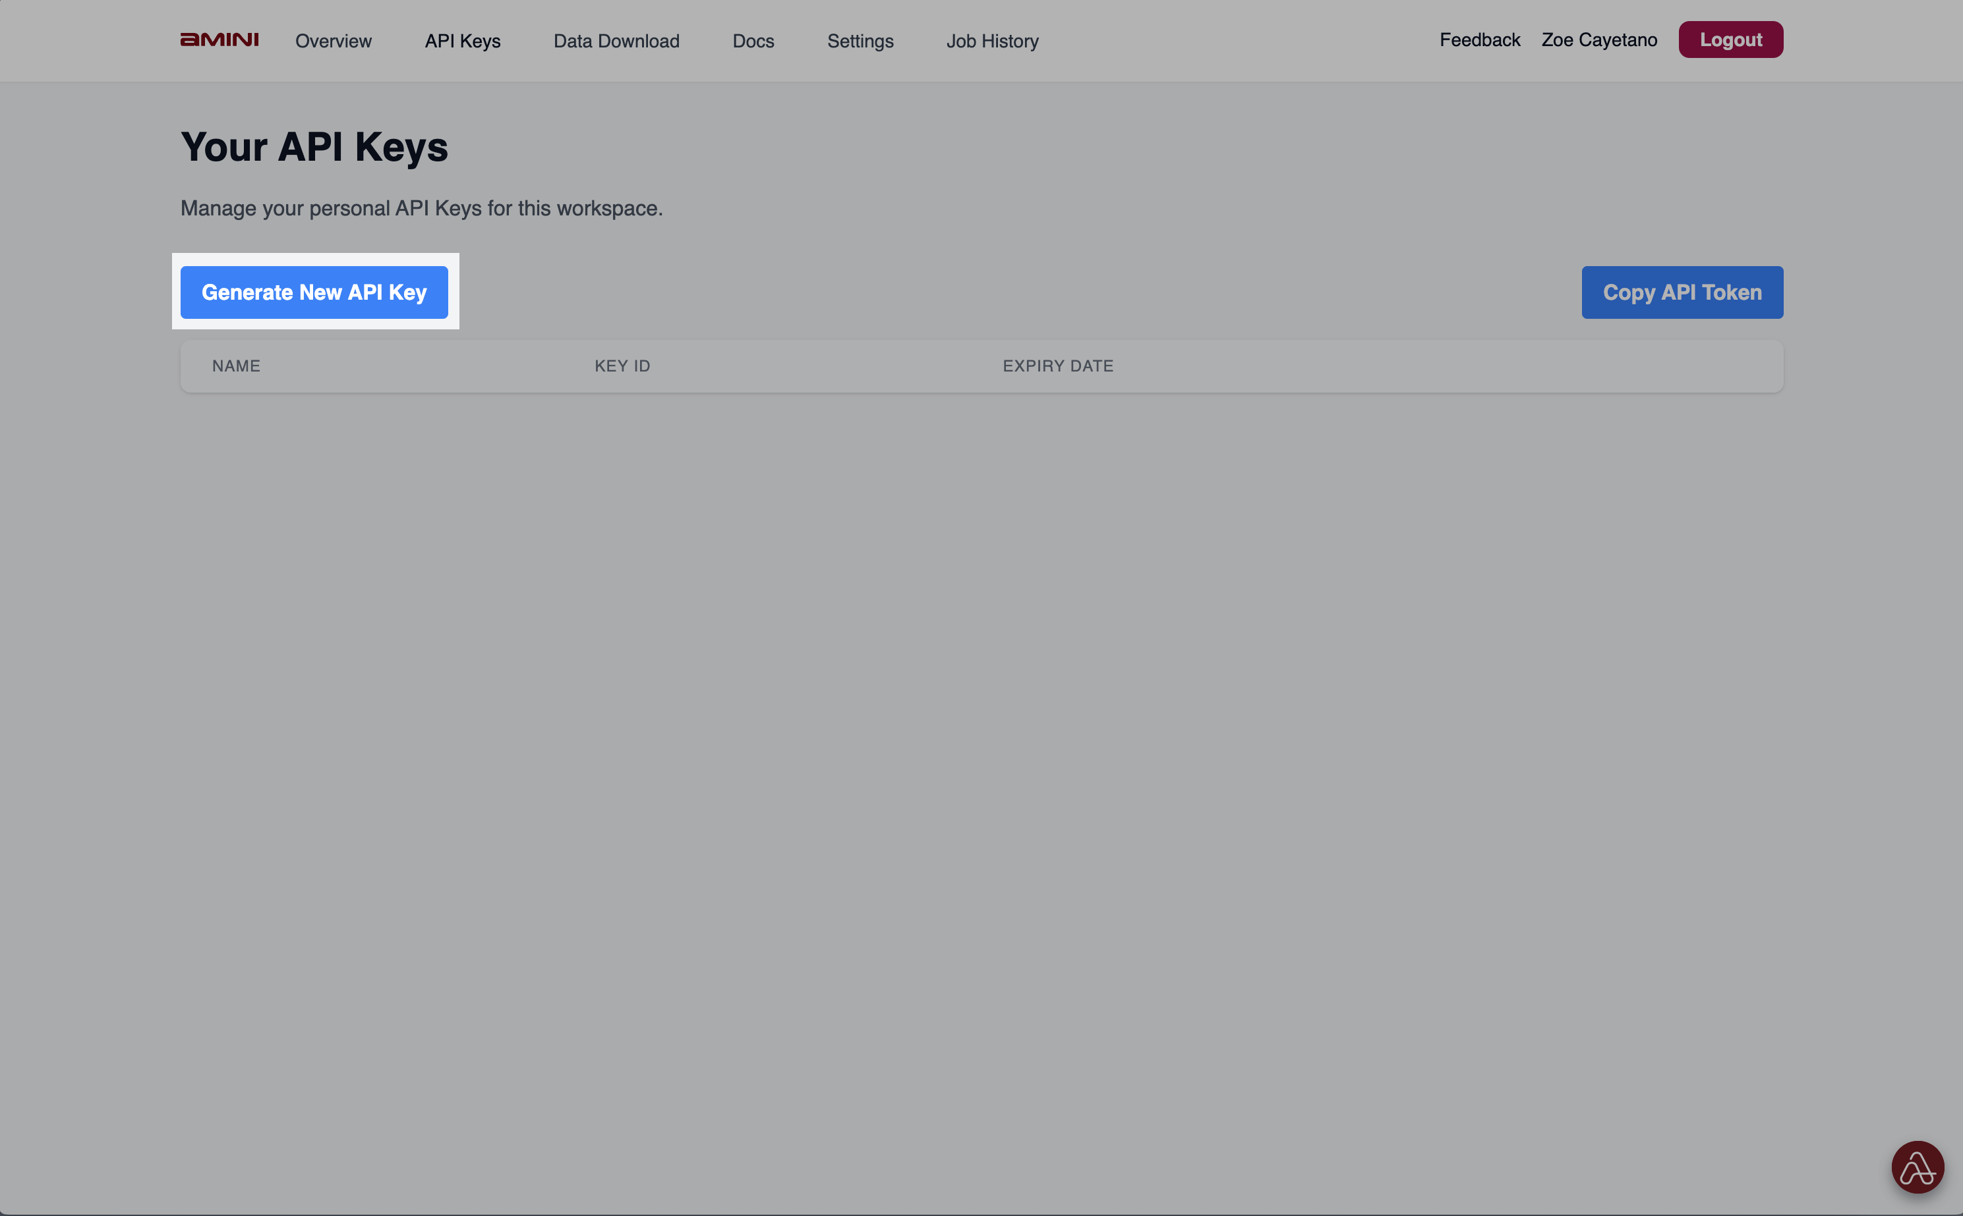Open the floating Amini assistant icon
1963x1216 pixels.
[1917, 1167]
